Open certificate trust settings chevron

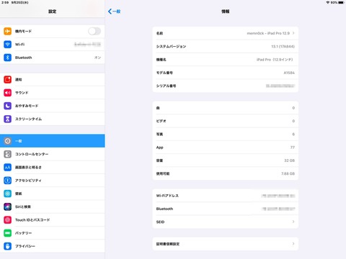tap(293, 244)
